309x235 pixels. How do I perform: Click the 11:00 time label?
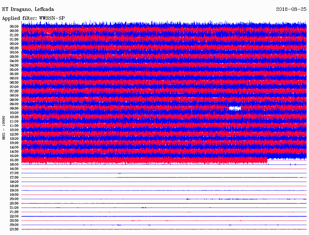14,121
